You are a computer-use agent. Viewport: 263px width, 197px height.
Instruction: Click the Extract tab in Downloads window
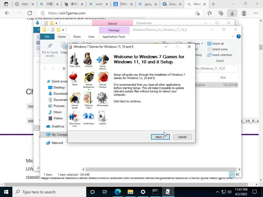112,23
